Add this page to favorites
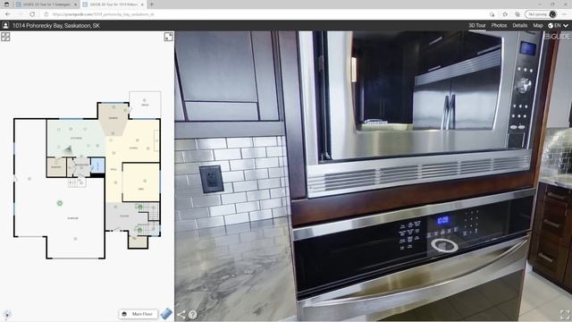 tap(492, 14)
